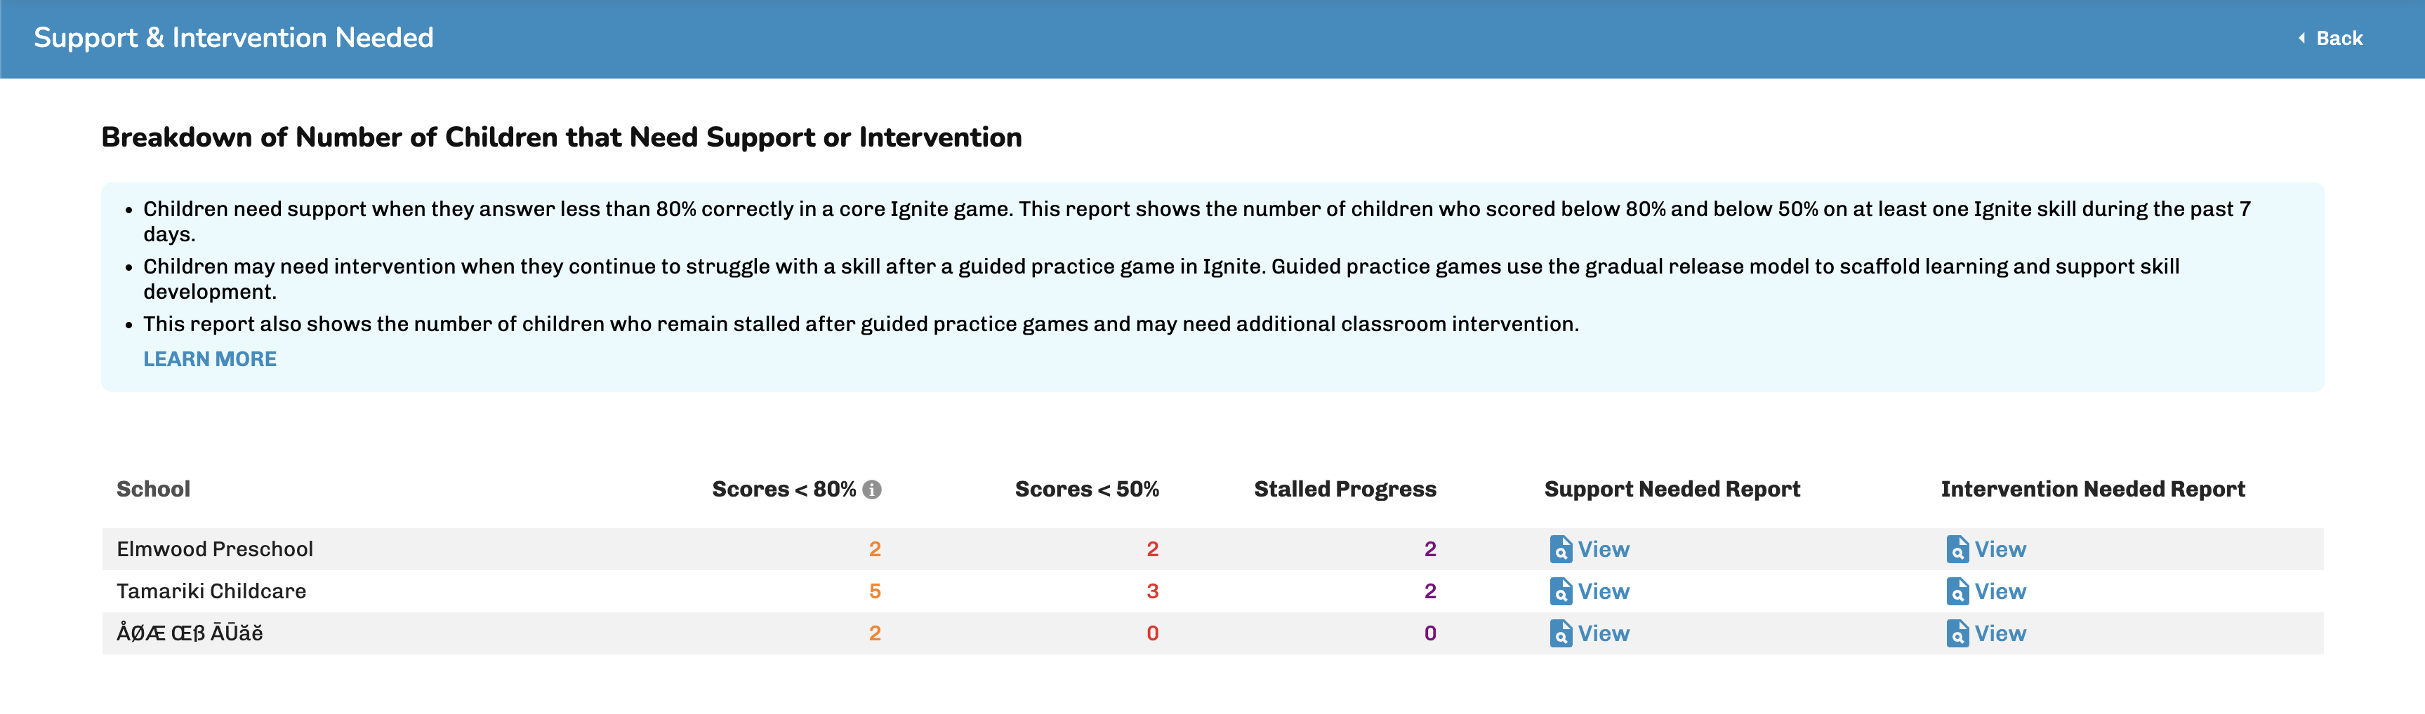Select the Elmwood Preschool school name

[x=215, y=549]
